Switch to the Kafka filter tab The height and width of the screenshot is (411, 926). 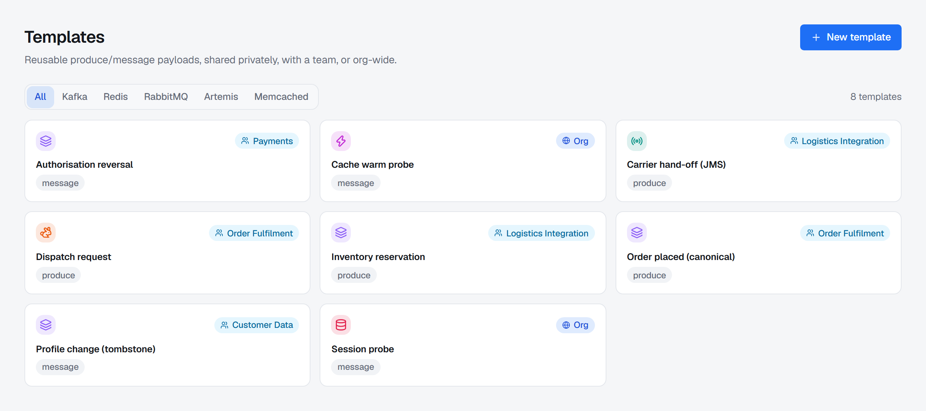tap(75, 97)
